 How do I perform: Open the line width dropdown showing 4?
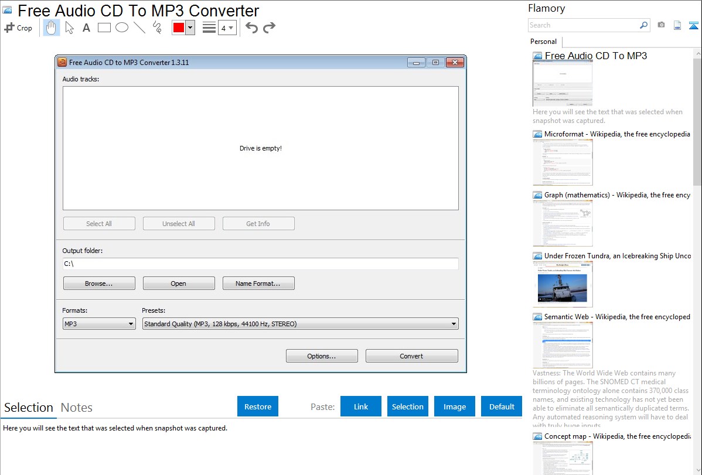[227, 28]
